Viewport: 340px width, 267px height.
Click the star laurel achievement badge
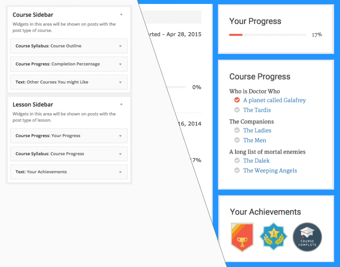pos(273,237)
